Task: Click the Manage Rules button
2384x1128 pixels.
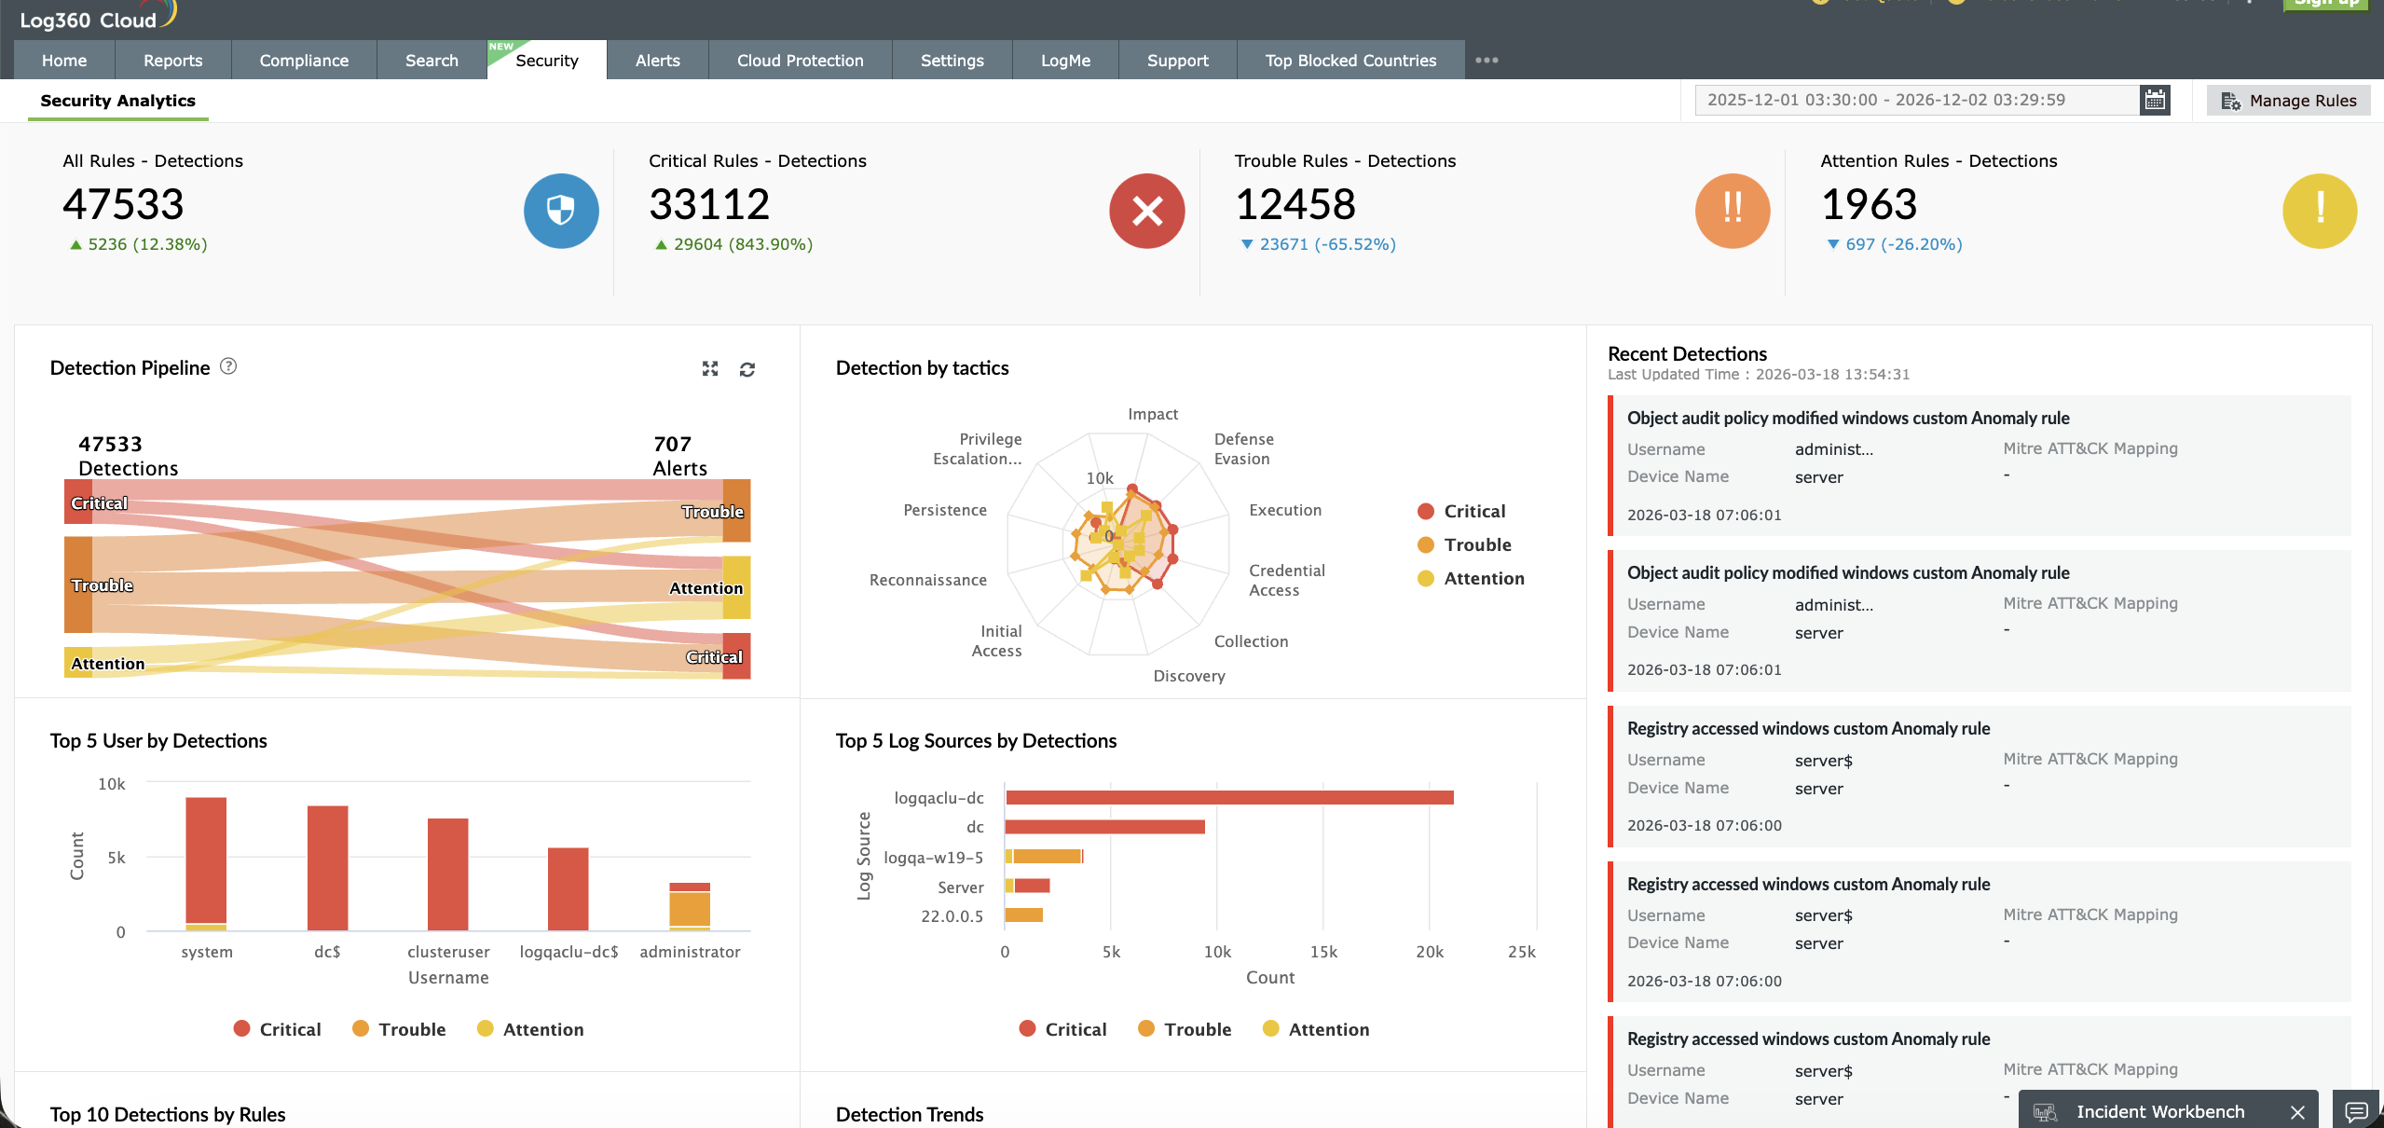Action: pyautogui.click(x=2288, y=100)
